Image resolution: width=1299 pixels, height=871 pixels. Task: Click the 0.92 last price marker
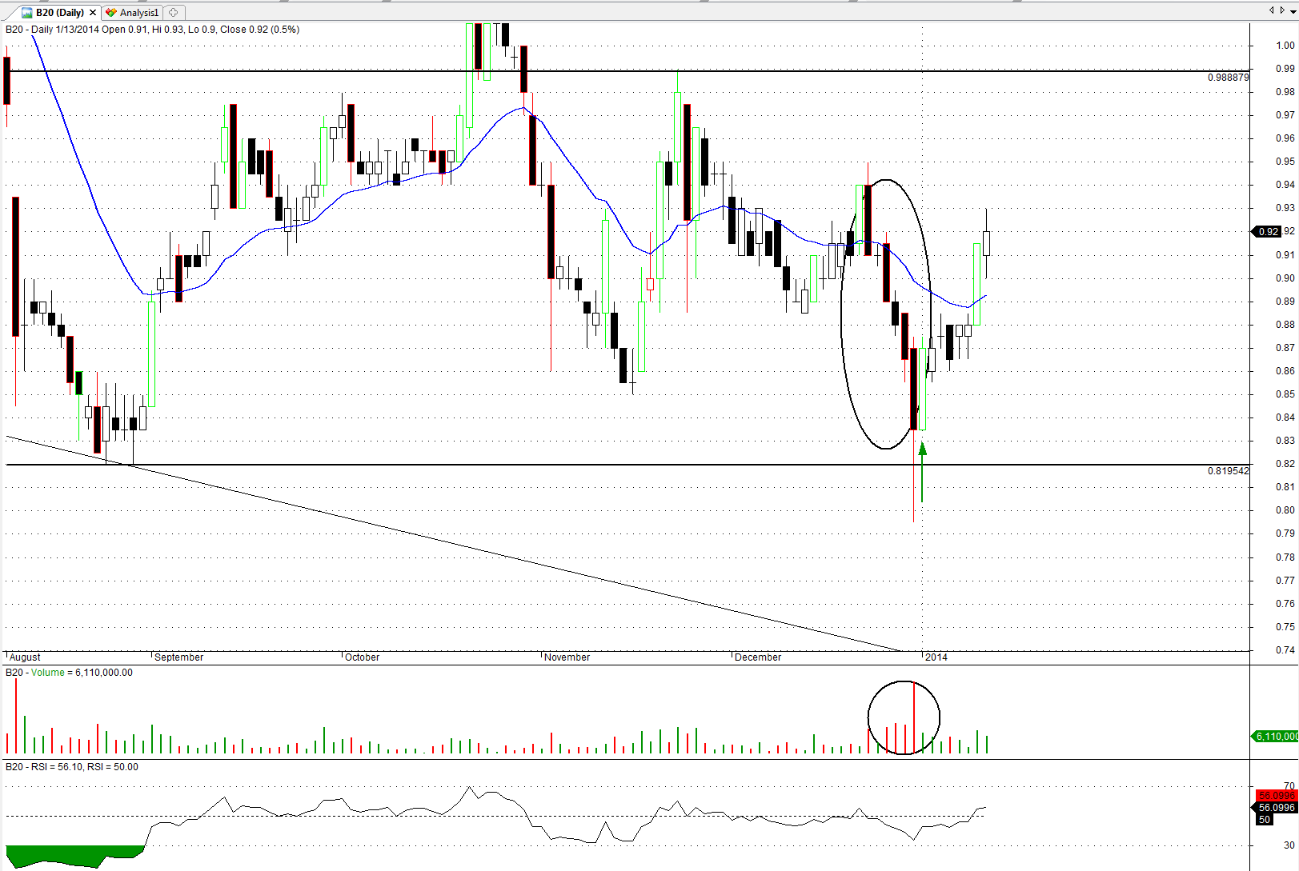click(1268, 232)
